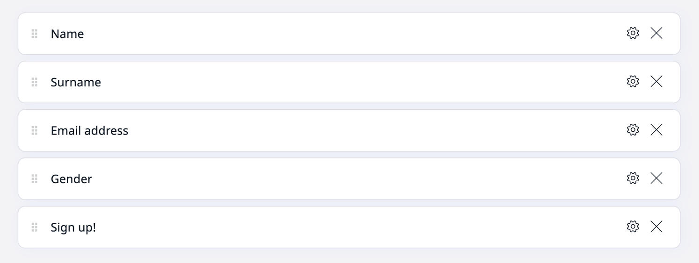Remove the Email address field
699x263 pixels.
pos(656,130)
